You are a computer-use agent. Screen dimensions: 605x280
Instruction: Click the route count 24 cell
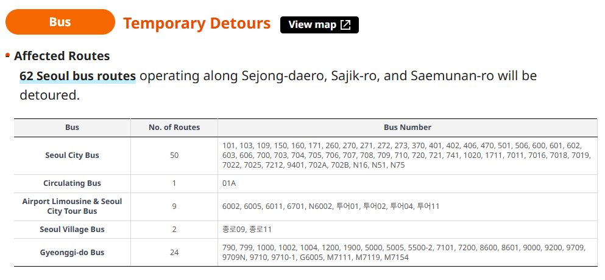pyautogui.click(x=174, y=253)
